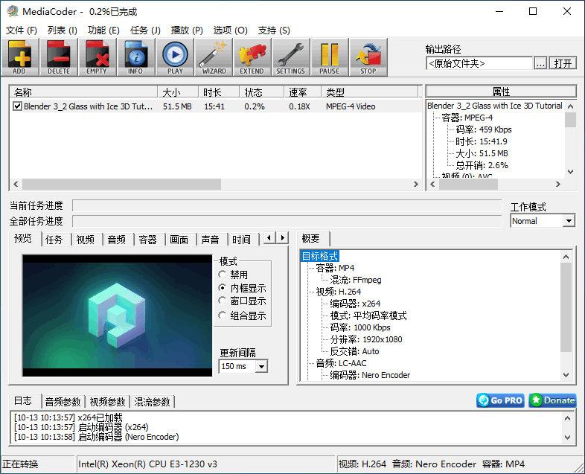The height and width of the screenshot is (474, 585).
Task: Open the INFO toolbar icon
Action: click(x=135, y=57)
